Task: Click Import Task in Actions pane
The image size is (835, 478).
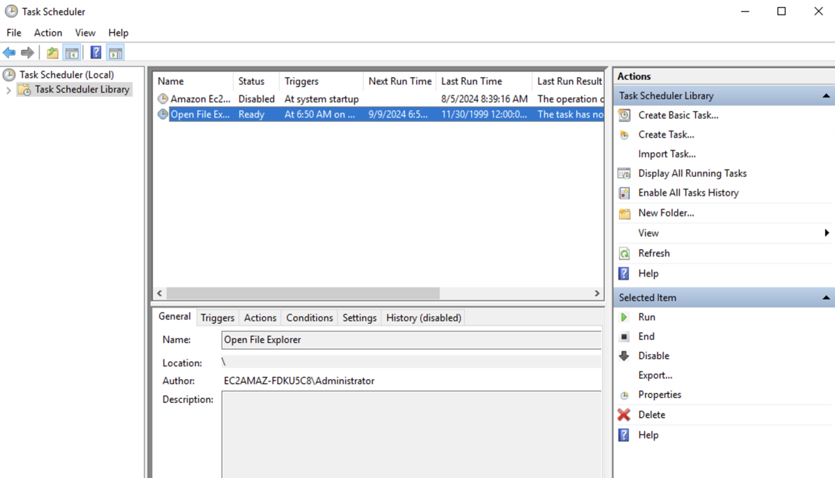Action: click(x=667, y=154)
